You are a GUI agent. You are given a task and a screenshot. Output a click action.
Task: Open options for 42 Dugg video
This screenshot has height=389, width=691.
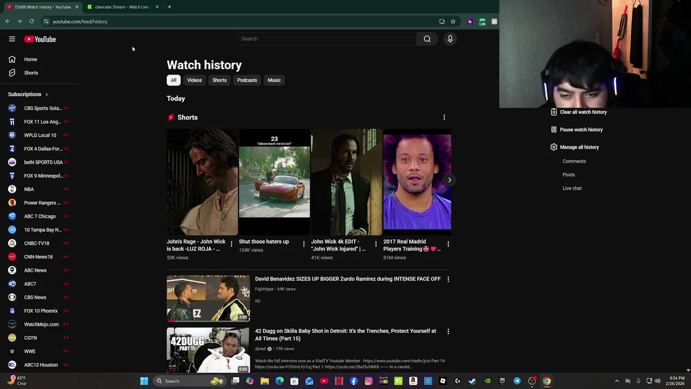pos(448,331)
